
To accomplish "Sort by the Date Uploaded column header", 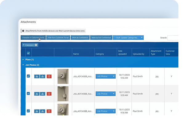I will pos(122,52).
